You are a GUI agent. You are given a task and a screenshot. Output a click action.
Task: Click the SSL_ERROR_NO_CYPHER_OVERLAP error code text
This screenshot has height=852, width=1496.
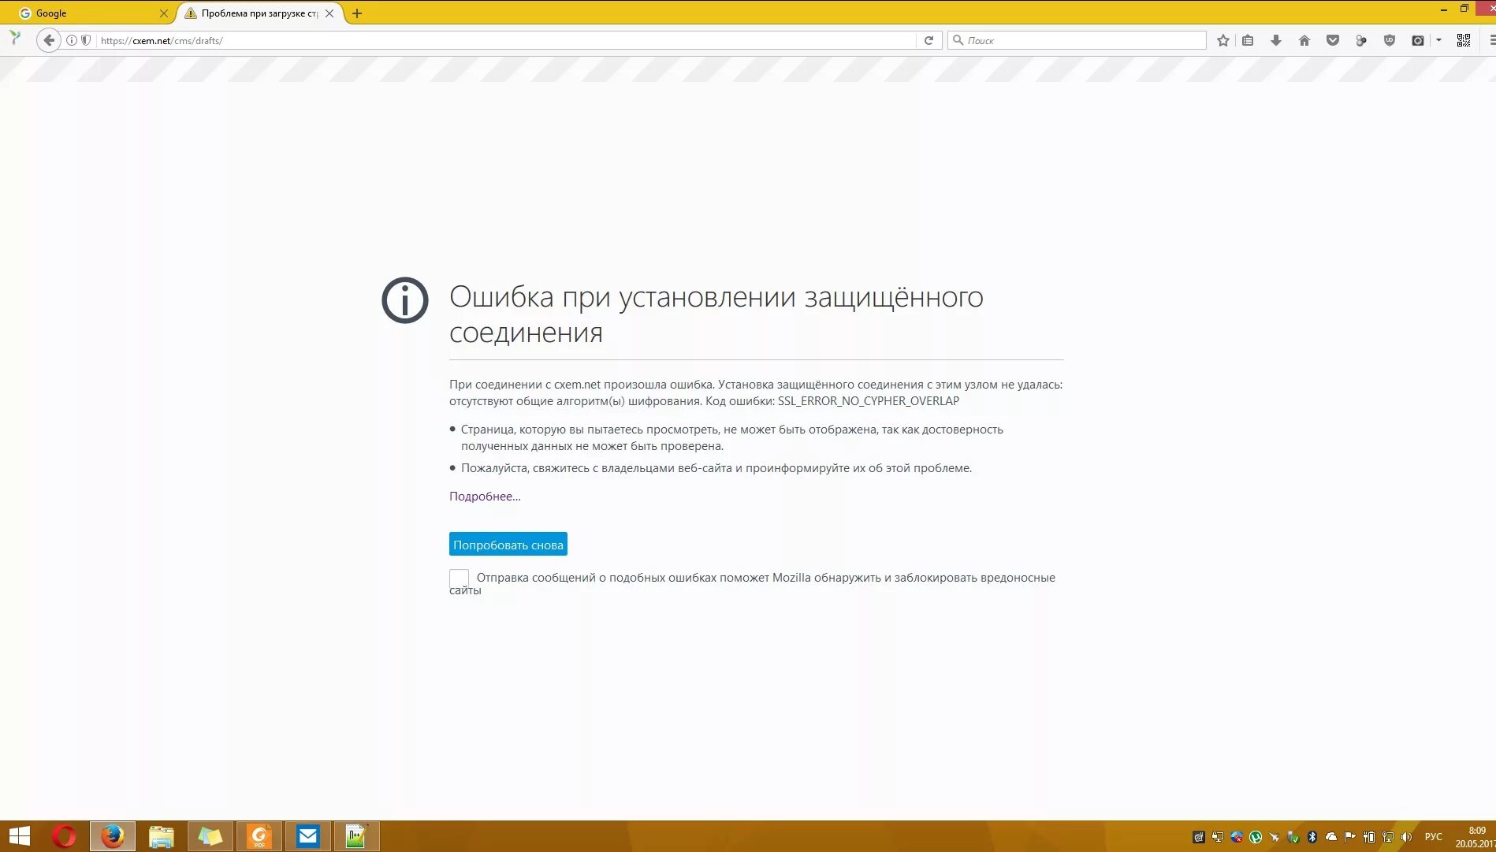coord(869,401)
